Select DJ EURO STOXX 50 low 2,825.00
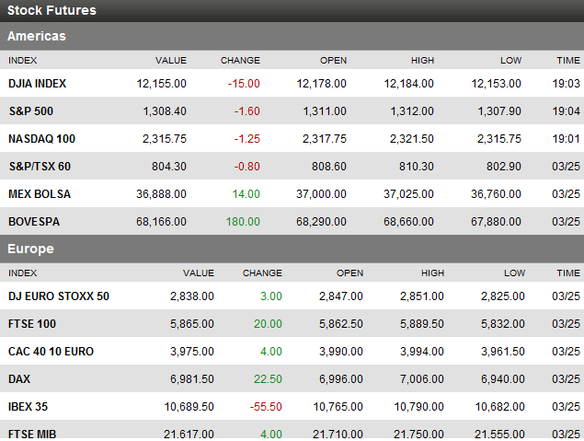 (x=503, y=296)
